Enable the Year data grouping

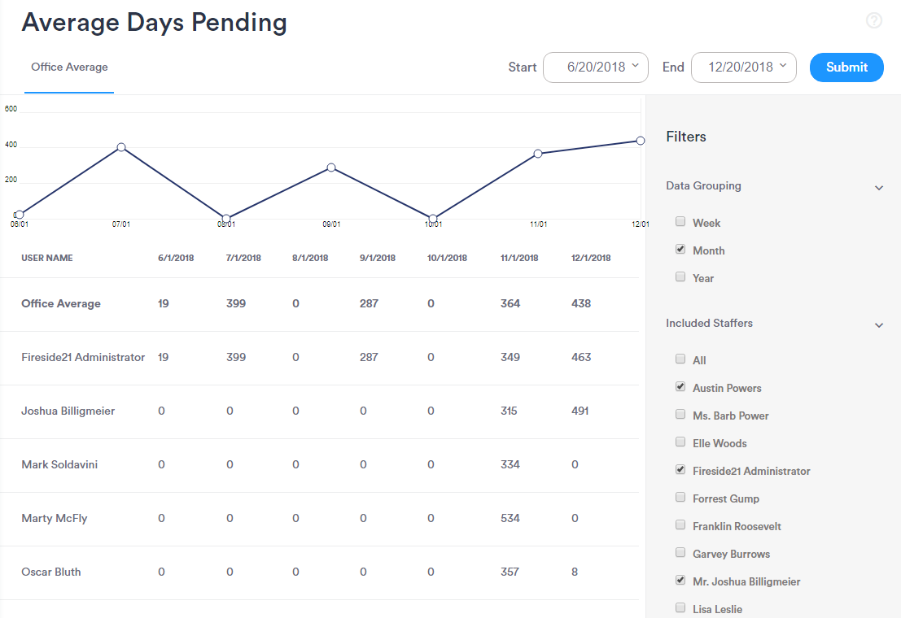pos(680,276)
